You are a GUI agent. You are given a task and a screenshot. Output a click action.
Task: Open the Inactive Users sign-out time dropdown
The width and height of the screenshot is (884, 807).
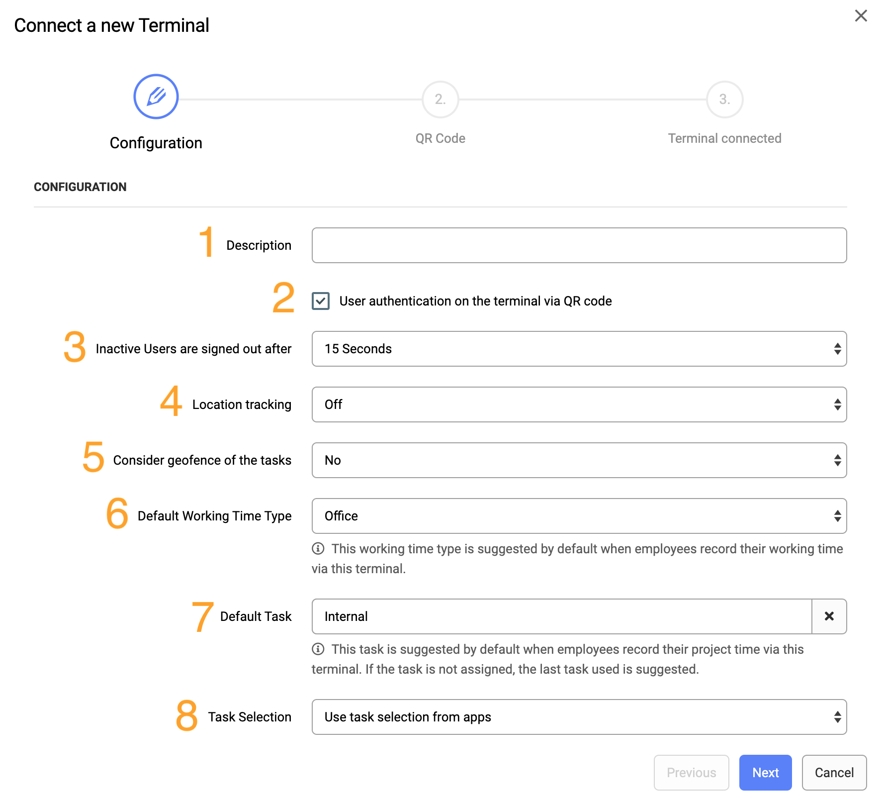pos(579,349)
